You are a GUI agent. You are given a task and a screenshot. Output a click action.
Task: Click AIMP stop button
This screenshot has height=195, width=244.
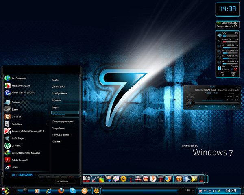[x=212, y=107]
